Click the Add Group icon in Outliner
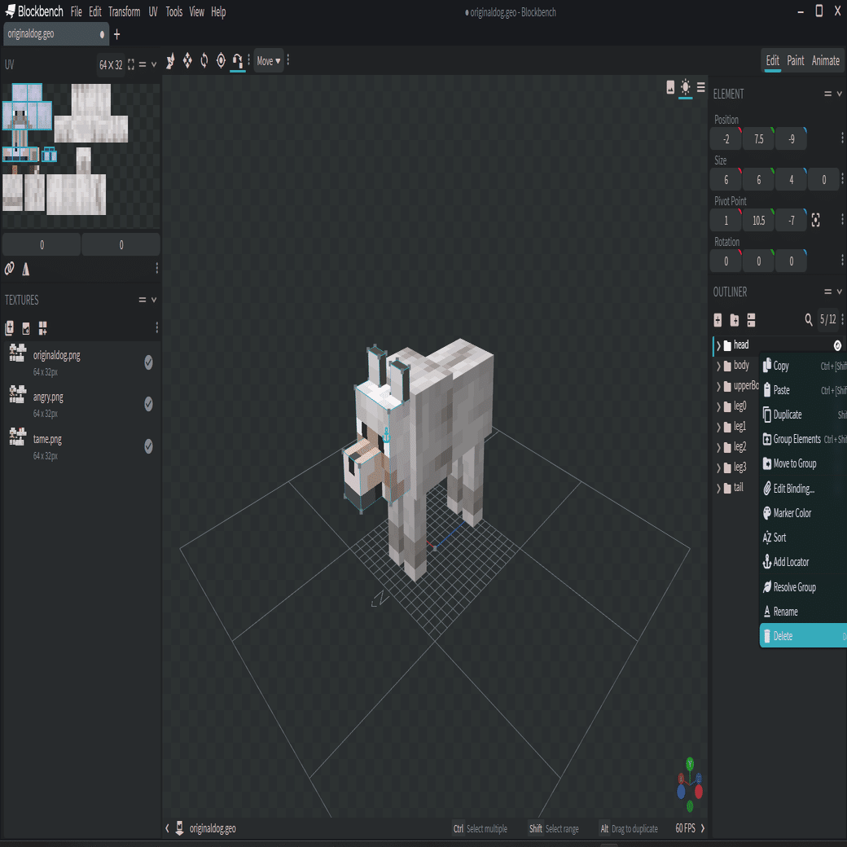847x847 pixels. (734, 320)
